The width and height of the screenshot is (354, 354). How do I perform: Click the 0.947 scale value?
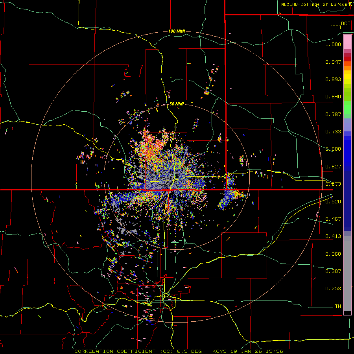(333, 62)
